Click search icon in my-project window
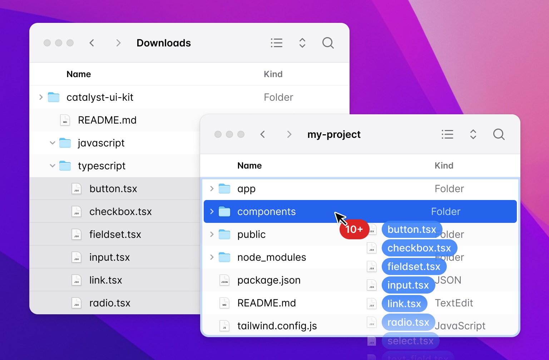Screen dimensions: 549x360 (499, 134)
